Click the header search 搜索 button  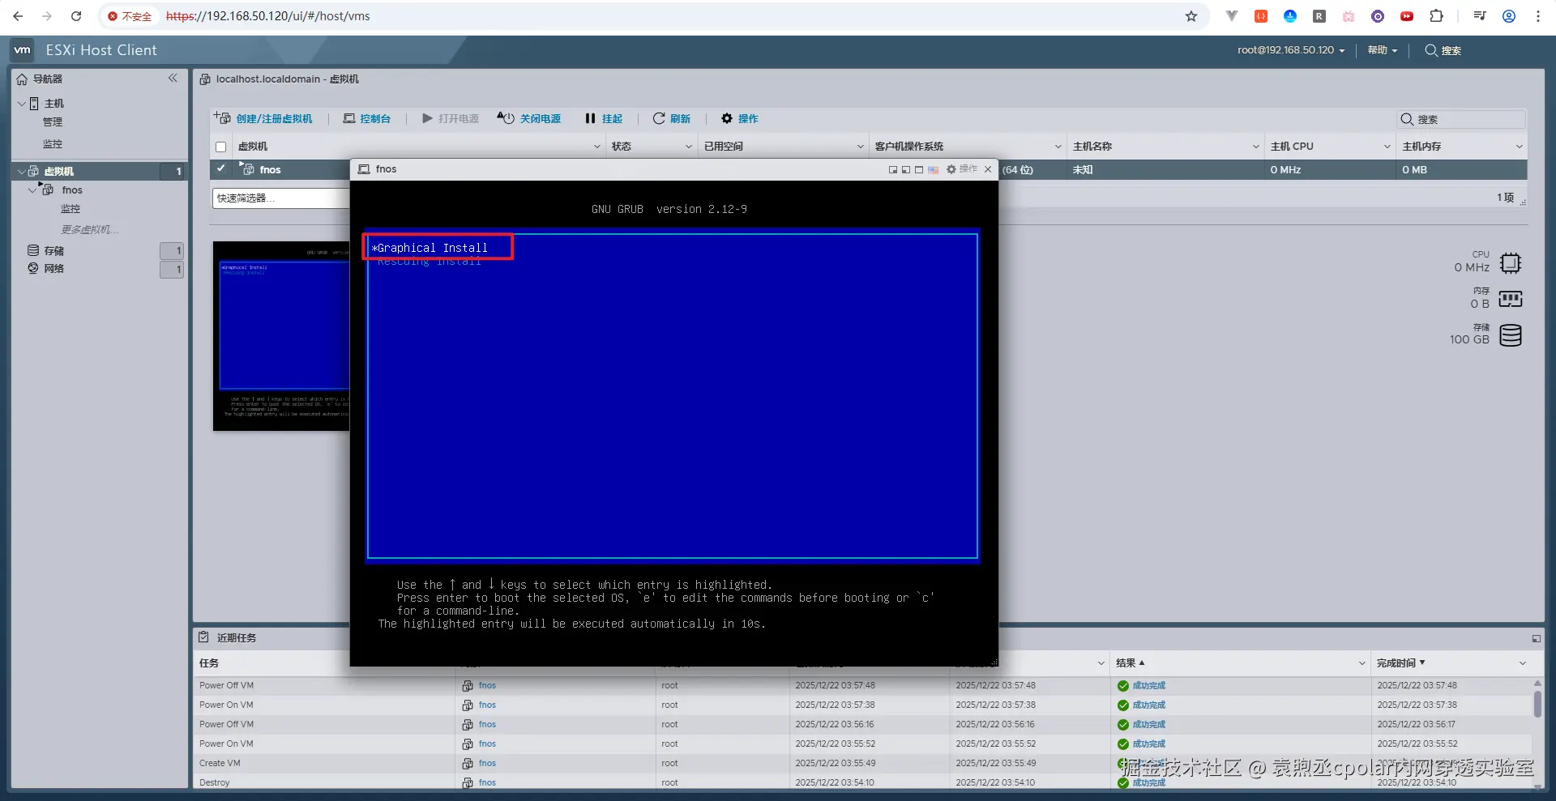[1443, 50]
